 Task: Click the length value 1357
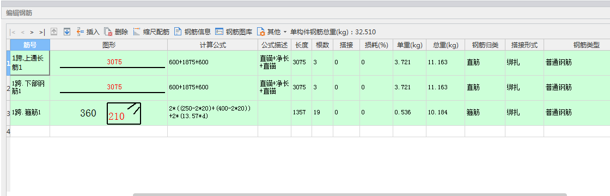coord(299,112)
